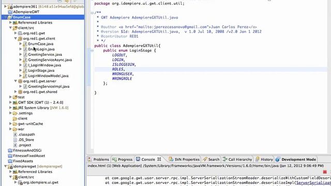Image resolution: width=331 pixels, height=186 pixels.
Task: Expand the adempiere361 project
Action: pyautogui.click(x=6, y=7)
